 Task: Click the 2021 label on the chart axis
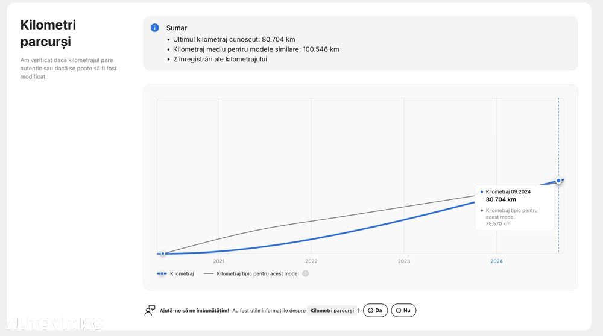click(219, 261)
